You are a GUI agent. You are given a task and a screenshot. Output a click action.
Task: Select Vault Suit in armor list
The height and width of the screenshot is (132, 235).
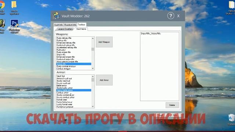73,76
